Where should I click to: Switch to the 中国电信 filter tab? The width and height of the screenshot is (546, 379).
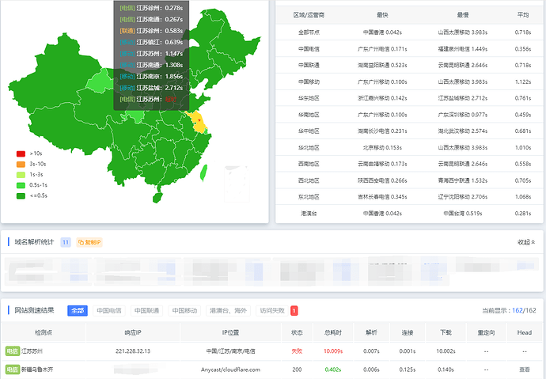(109, 310)
